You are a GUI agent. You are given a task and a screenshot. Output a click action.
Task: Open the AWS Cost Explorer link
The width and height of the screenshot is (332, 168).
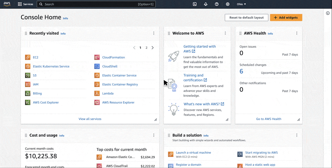(46, 102)
